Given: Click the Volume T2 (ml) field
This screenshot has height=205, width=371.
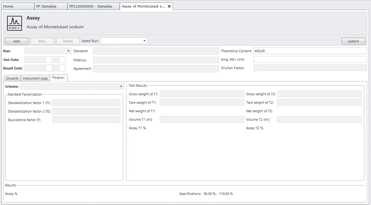Looking at the screenshot, I should pos(319,119).
